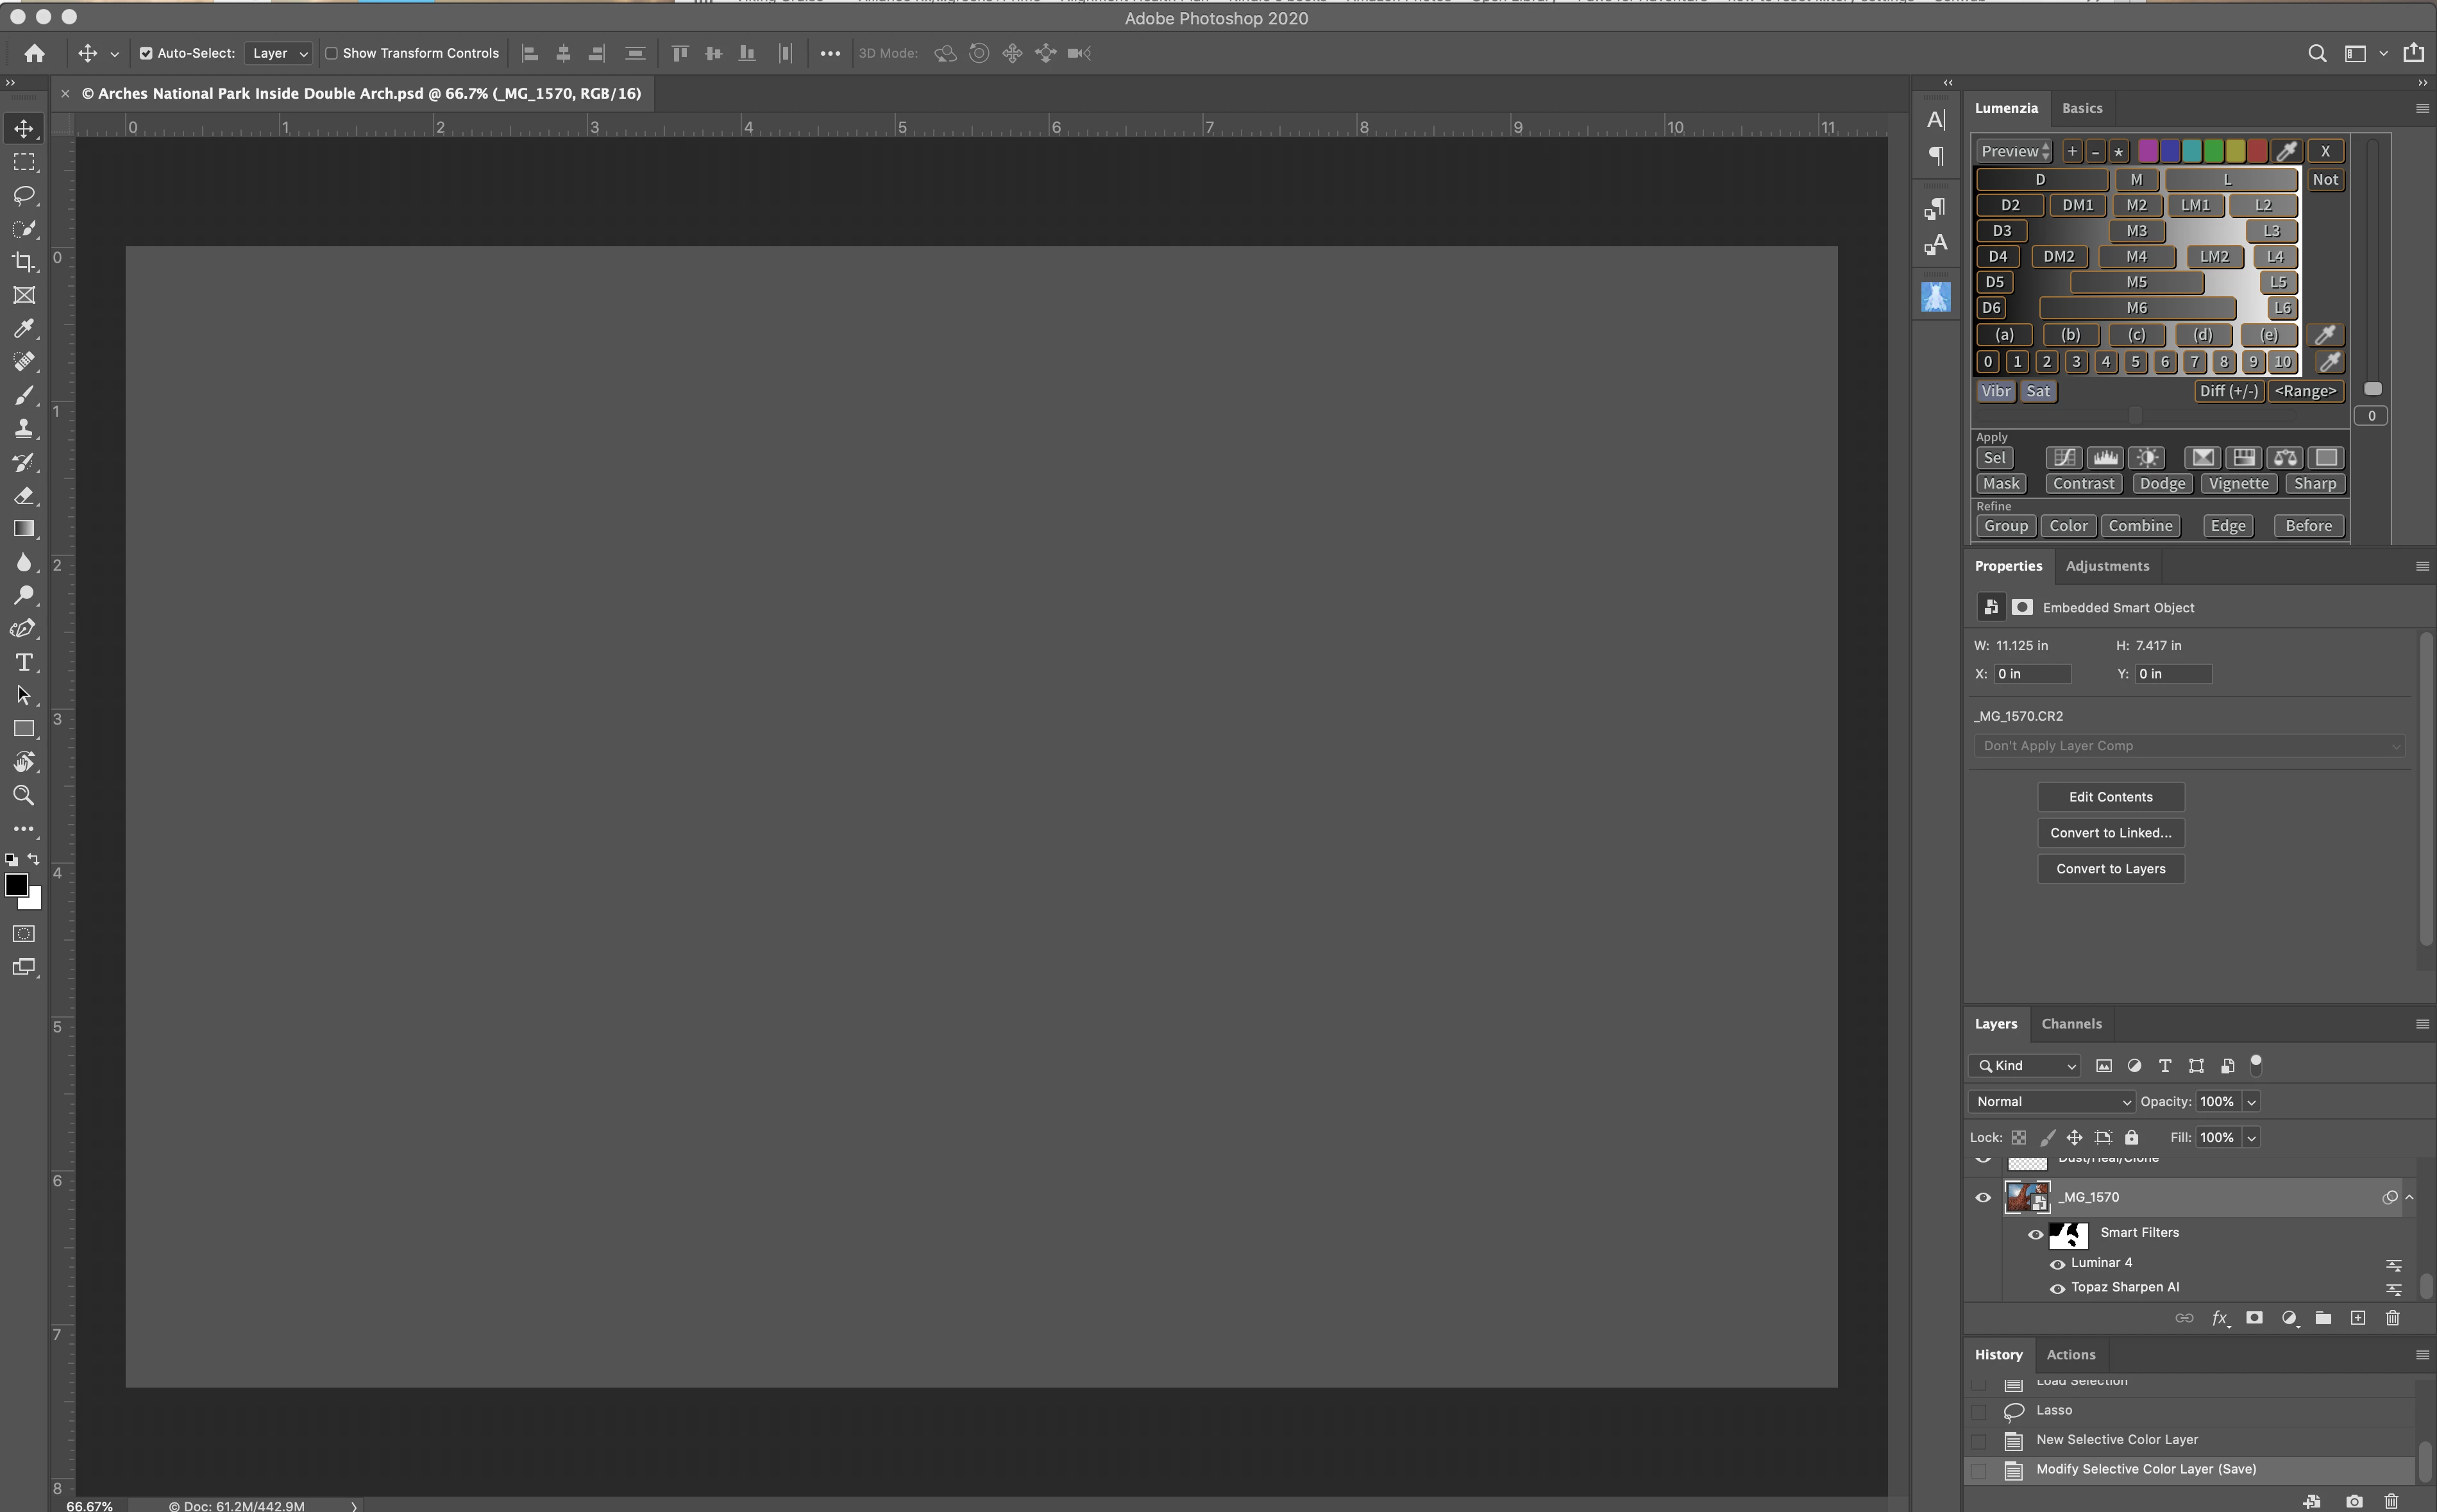The image size is (2437, 1512).
Task: Click the add layer mask icon
Action: [x=2254, y=1318]
